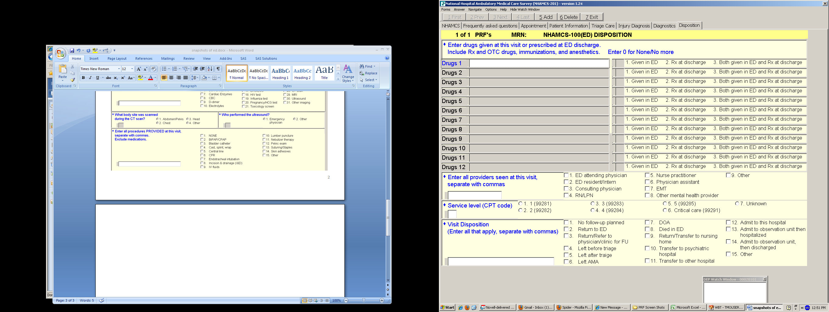Open the Page Layout ribbon tab
Screen dimensions: 829x312
(x=117, y=58)
